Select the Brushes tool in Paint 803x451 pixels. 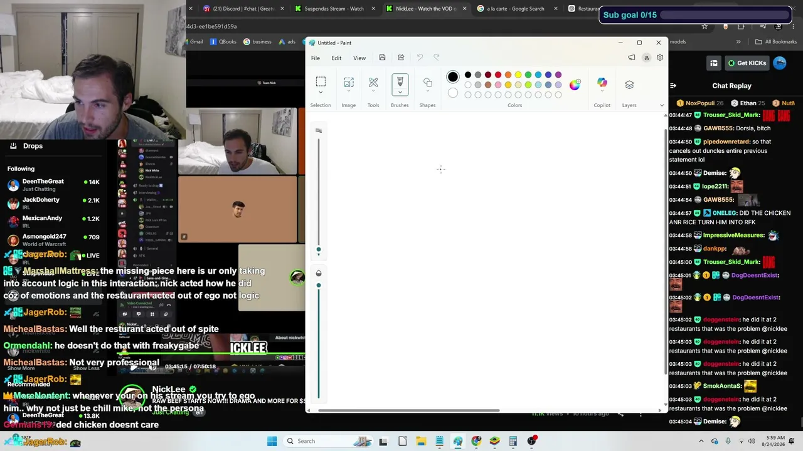400,81
